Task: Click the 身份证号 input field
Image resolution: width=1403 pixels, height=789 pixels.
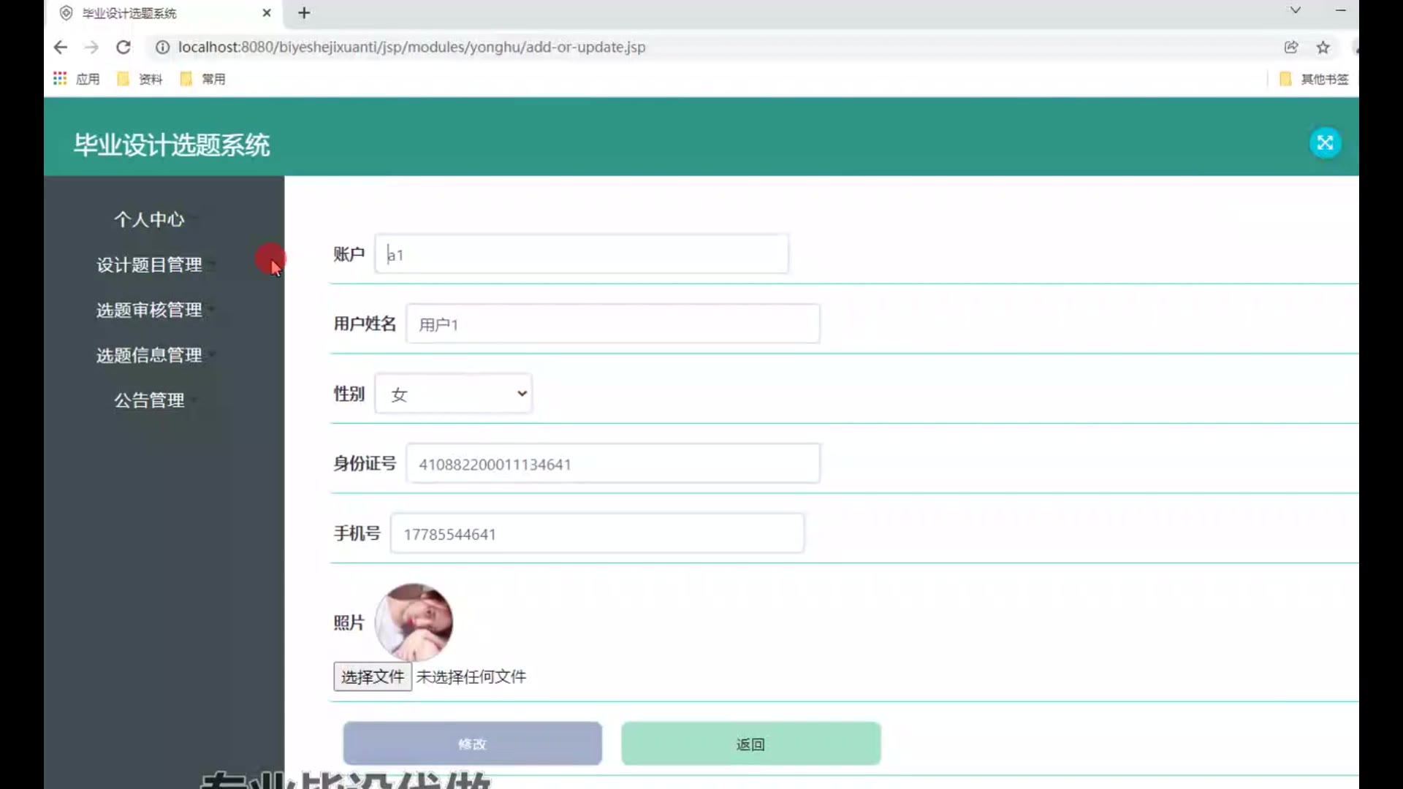Action: pos(612,464)
